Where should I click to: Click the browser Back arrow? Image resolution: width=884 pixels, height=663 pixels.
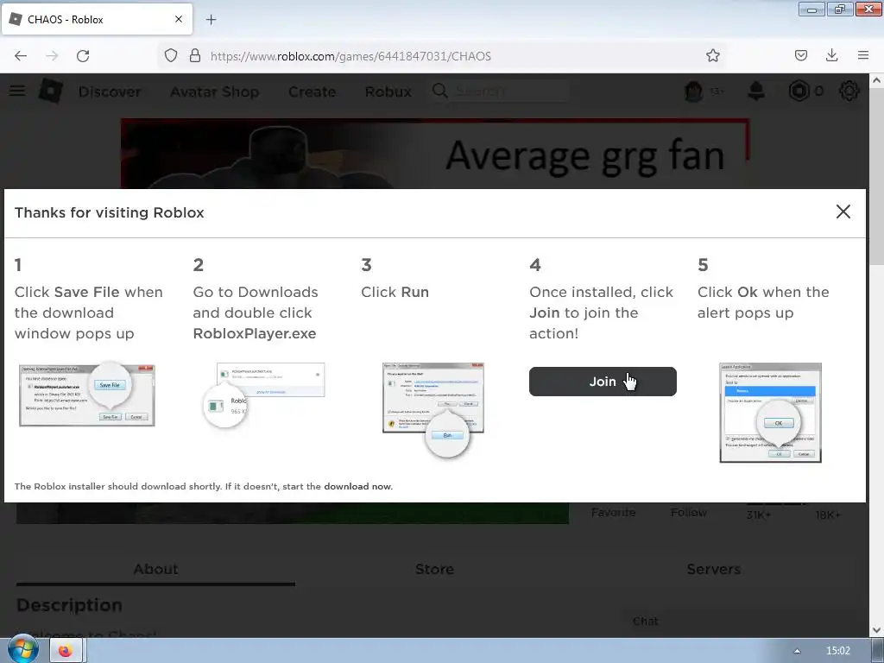pyautogui.click(x=21, y=56)
